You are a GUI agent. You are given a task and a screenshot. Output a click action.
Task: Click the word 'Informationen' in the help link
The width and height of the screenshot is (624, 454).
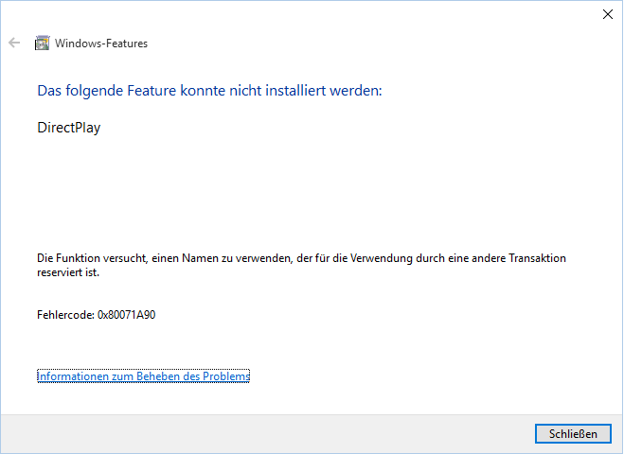point(73,376)
